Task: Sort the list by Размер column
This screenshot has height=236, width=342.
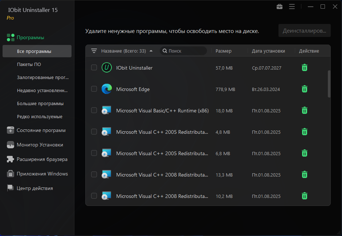Action: click(224, 51)
